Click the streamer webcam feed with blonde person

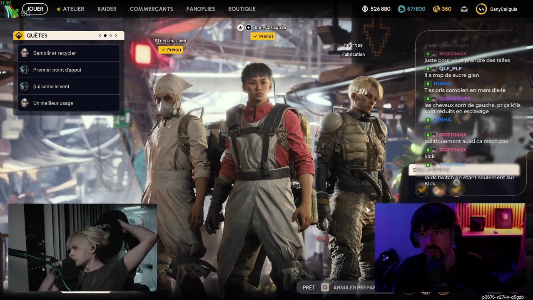click(83, 247)
